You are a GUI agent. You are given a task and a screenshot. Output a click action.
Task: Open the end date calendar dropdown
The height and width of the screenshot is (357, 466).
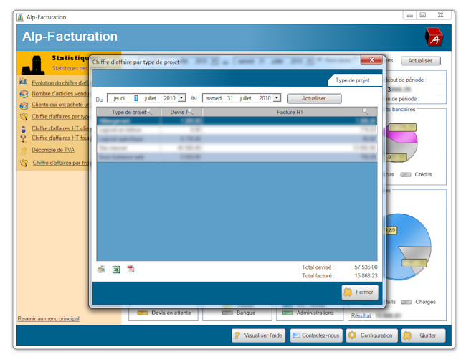tap(277, 98)
